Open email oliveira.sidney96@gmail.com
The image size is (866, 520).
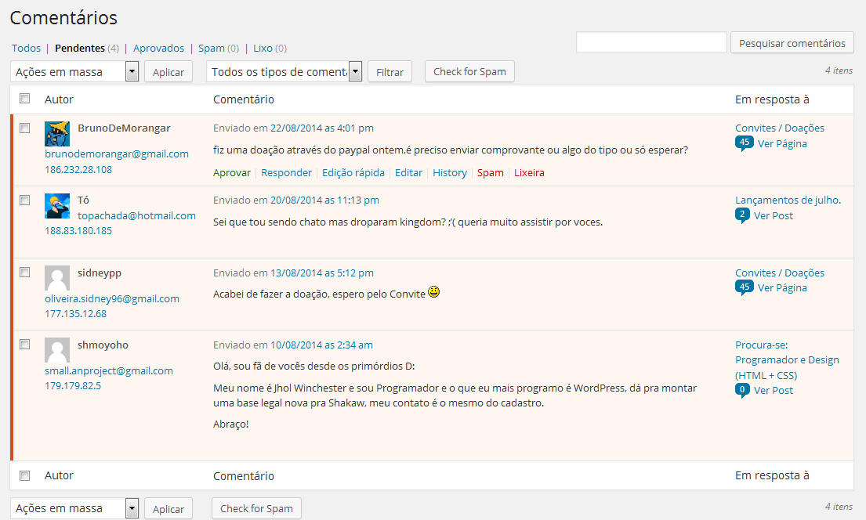[112, 298]
